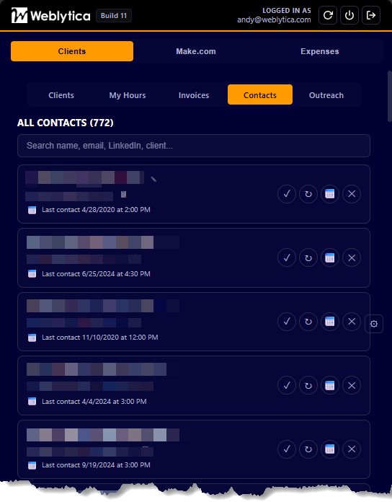Click X button on 11/10/2020 contact row
The width and height of the screenshot is (392, 502).
pyautogui.click(x=352, y=322)
